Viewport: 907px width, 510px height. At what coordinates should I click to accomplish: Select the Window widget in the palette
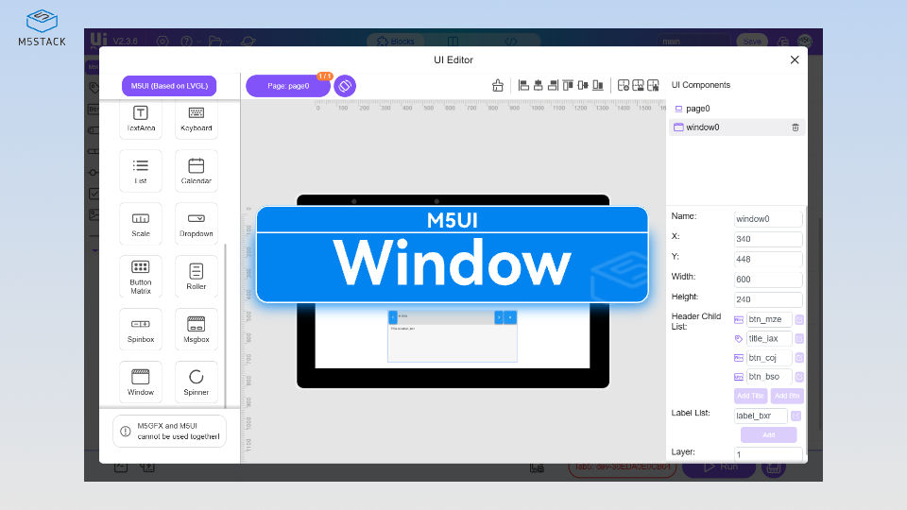coord(140,382)
